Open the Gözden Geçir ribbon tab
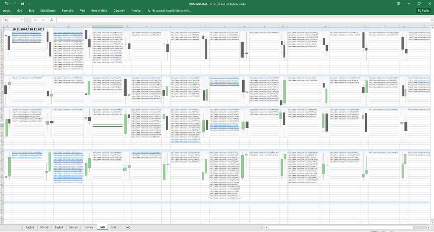The image size is (434, 232). (x=99, y=11)
